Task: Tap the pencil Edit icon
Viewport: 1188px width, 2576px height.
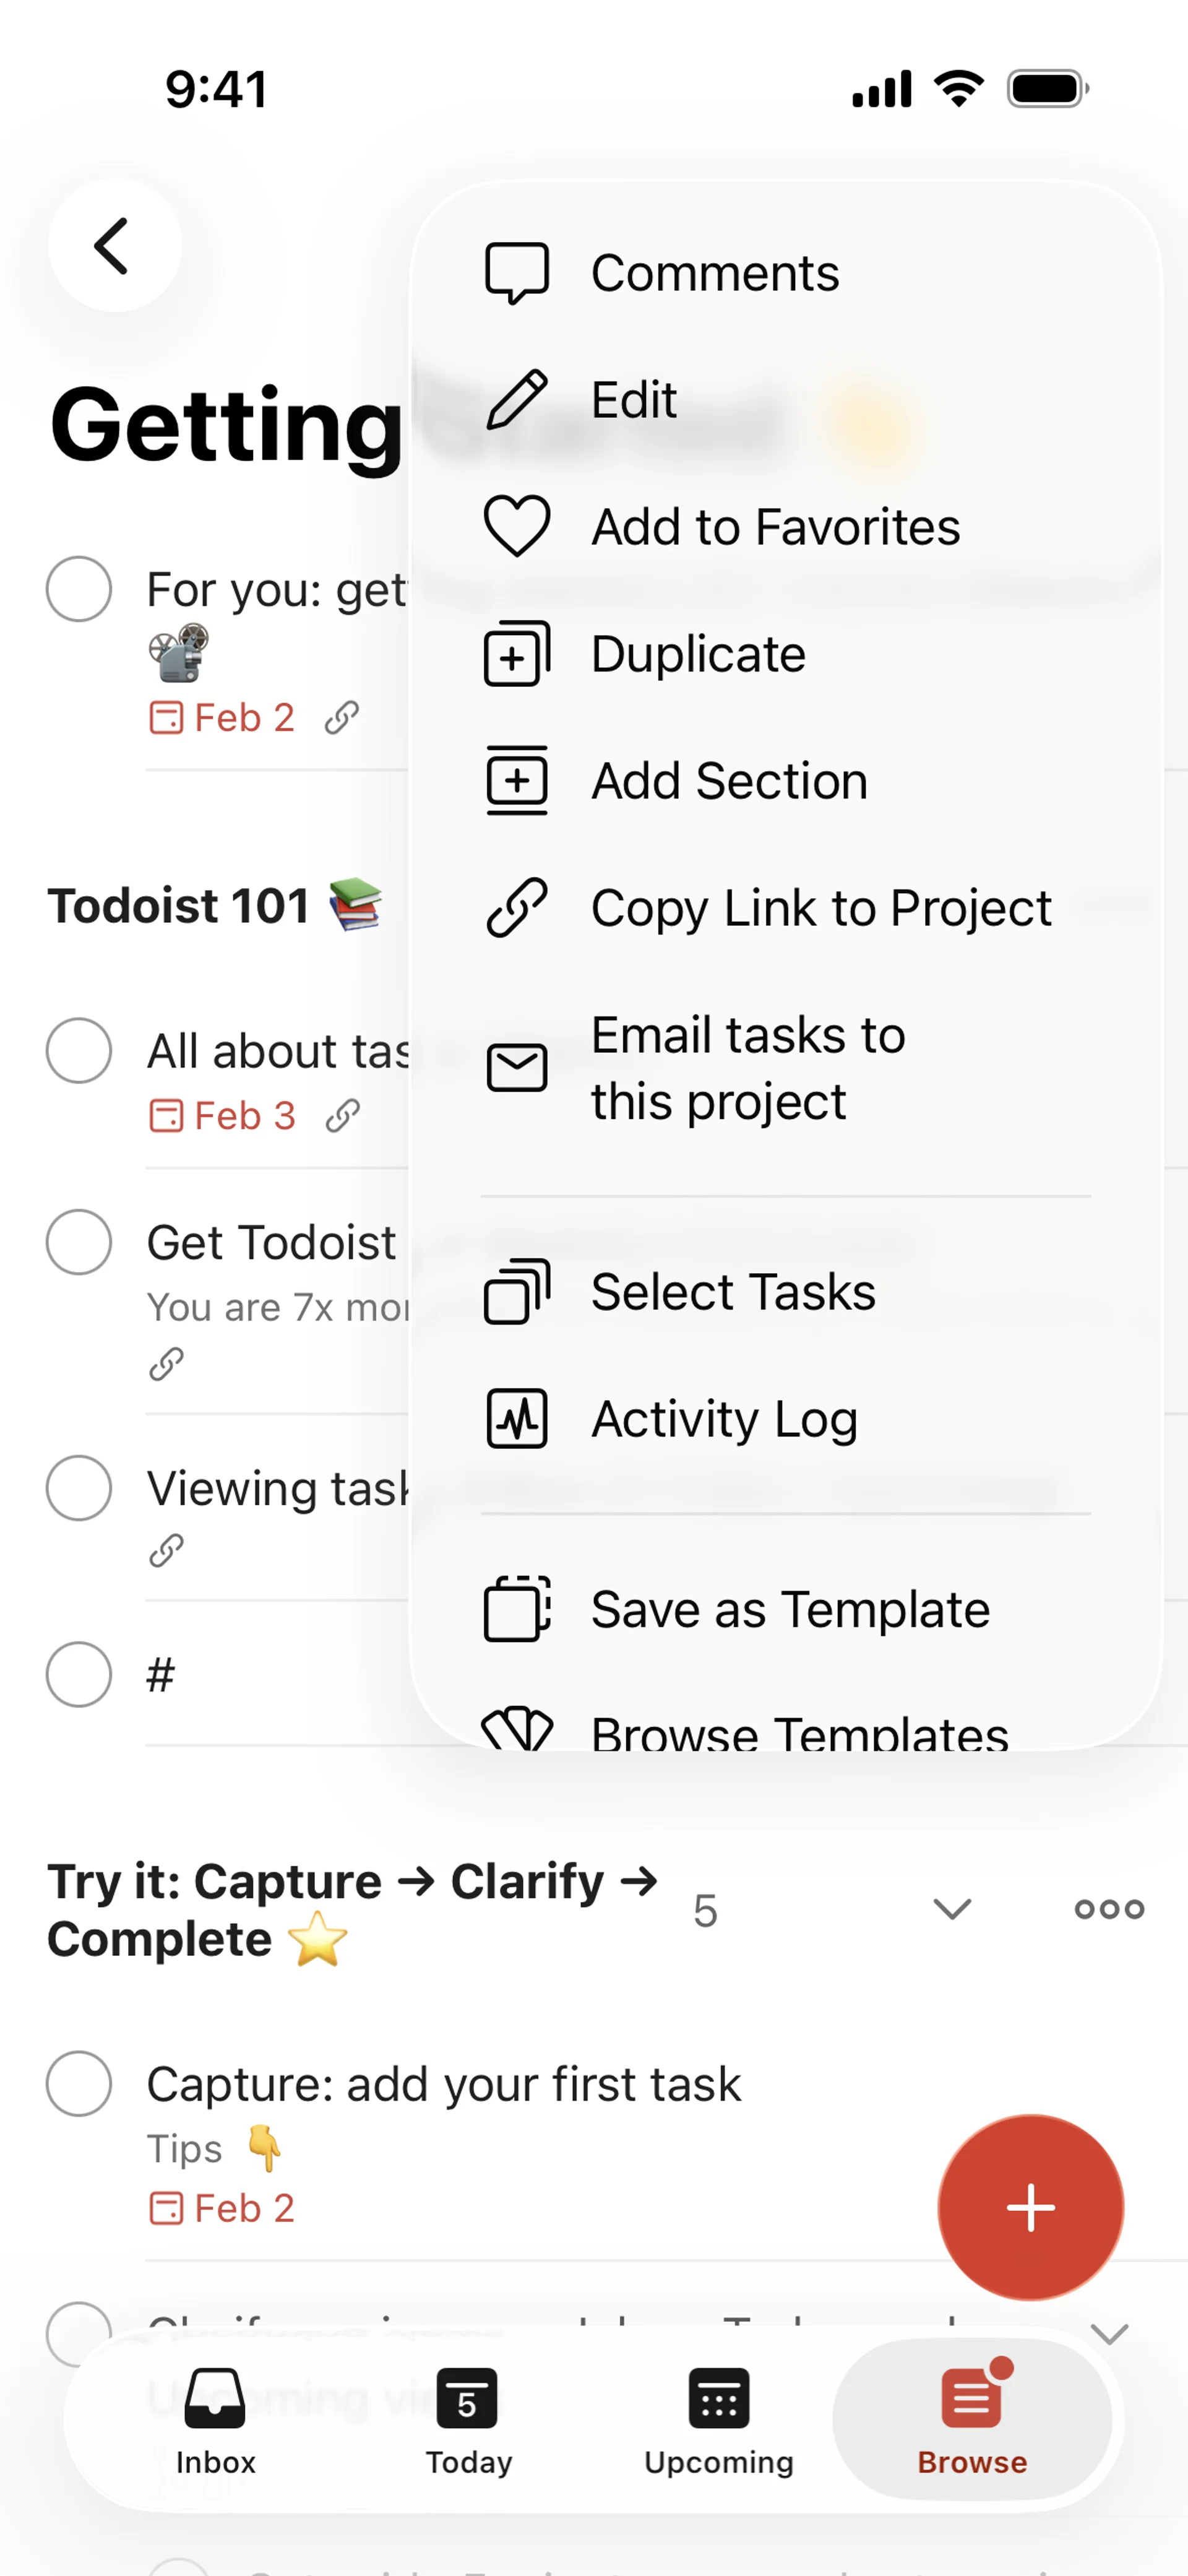Action: tap(516, 400)
